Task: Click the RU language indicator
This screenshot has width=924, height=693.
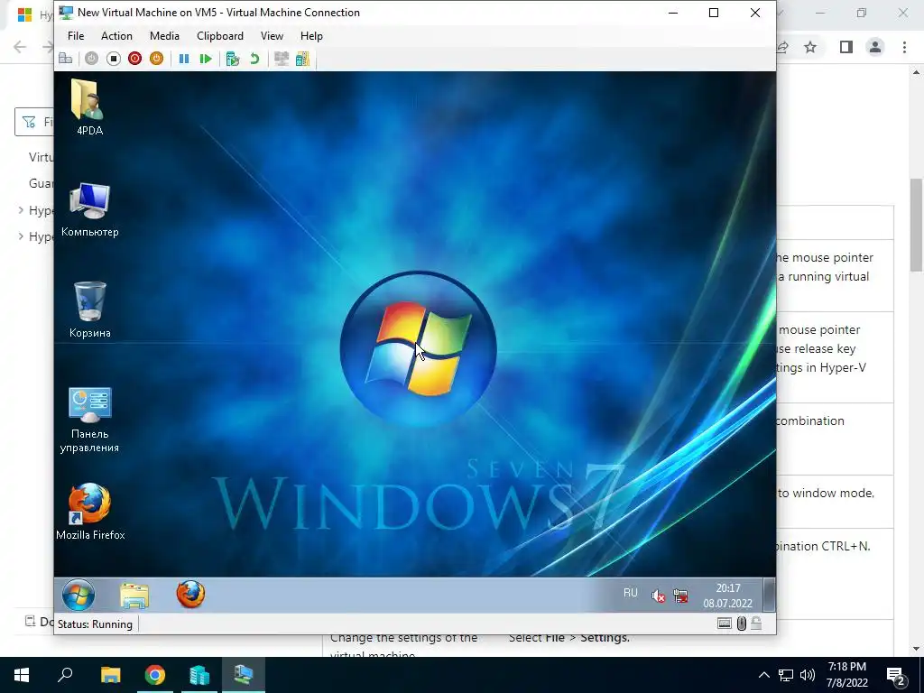Action: click(631, 592)
